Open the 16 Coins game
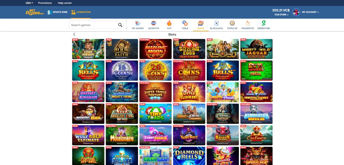Viewport: 344px width, 165px height. tap(122, 70)
